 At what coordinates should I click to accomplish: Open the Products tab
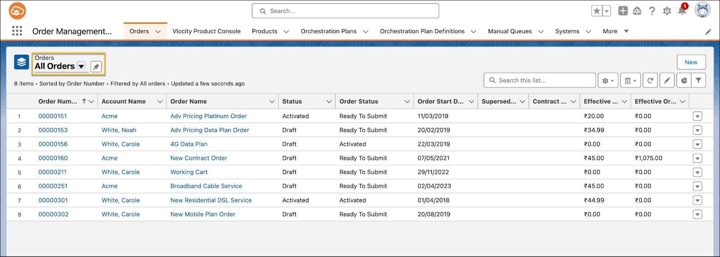(x=265, y=31)
